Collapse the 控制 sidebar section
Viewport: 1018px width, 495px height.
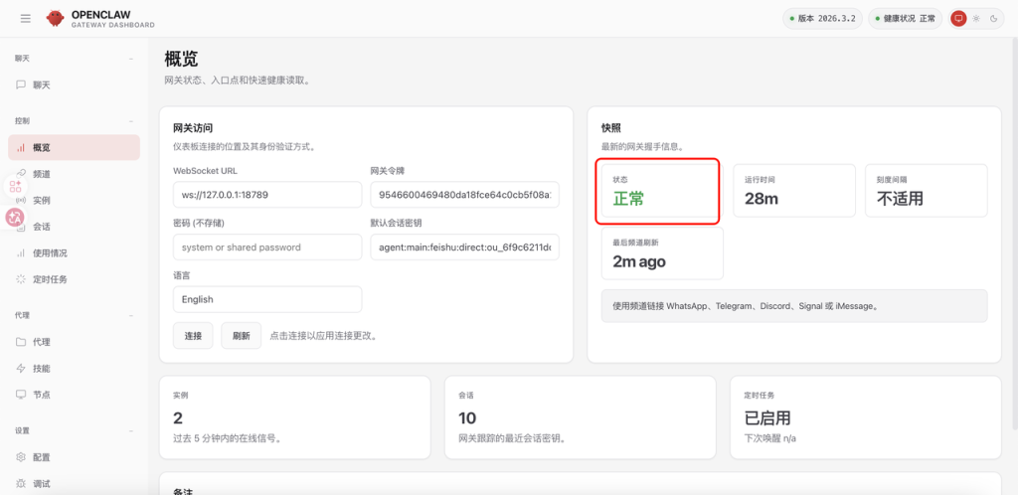coord(131,121)
